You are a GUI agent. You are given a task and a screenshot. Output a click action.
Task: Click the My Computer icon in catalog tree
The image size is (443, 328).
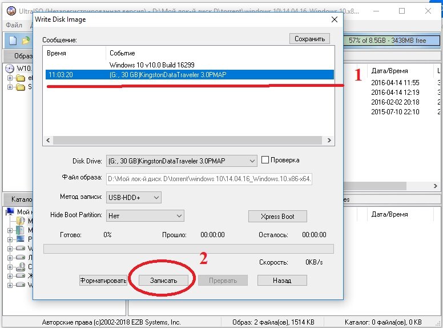(10, 211)
